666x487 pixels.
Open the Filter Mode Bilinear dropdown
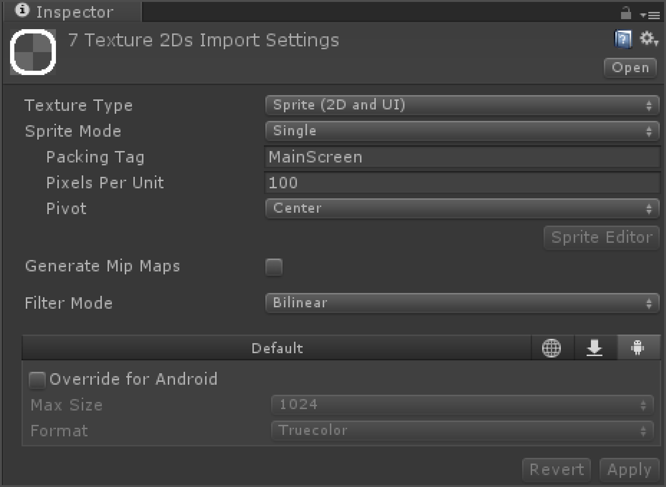click(462, 303)
